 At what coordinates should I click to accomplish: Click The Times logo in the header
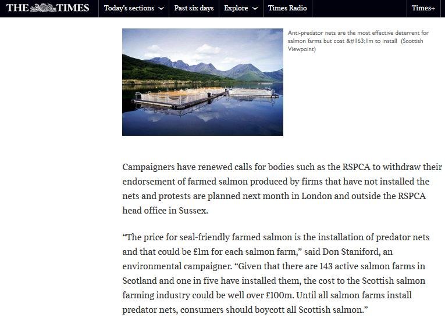tap(48, 8)
